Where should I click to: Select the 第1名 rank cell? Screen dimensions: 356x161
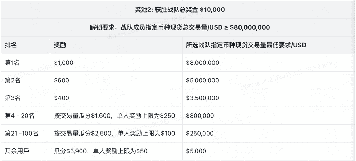click(13, 63)
